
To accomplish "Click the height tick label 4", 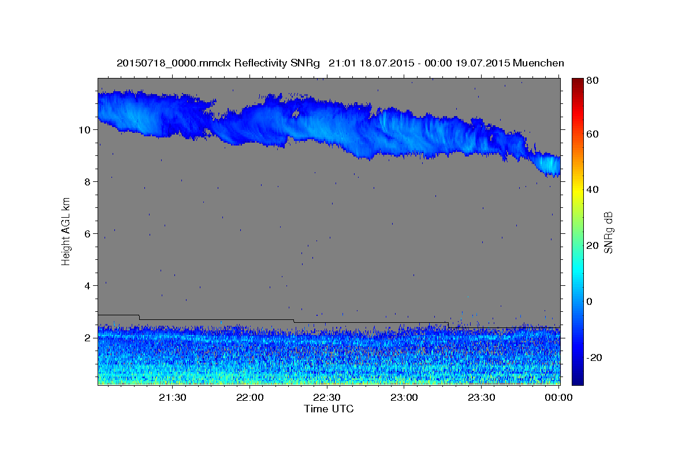I will click(88, 286).
